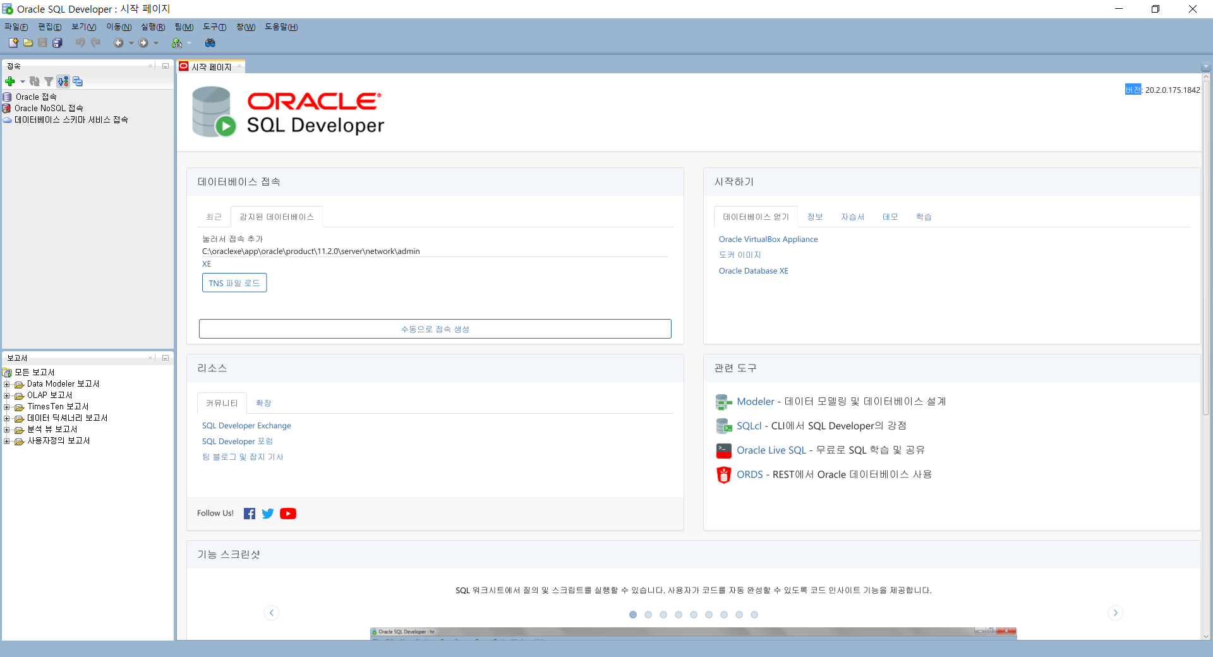The width and height of the screenshot is (1213, 657).
Task: Click the Save All icon
Action: [x=57, y=43]
